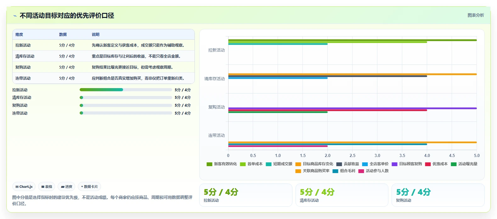Click the description starting 复购结果比曝光更接近目标

[133, 67]
